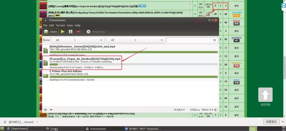This screenshot has height=131, width=286.
Task: Open uploader John3859 profile link
Action: click(x=236, y=12)
